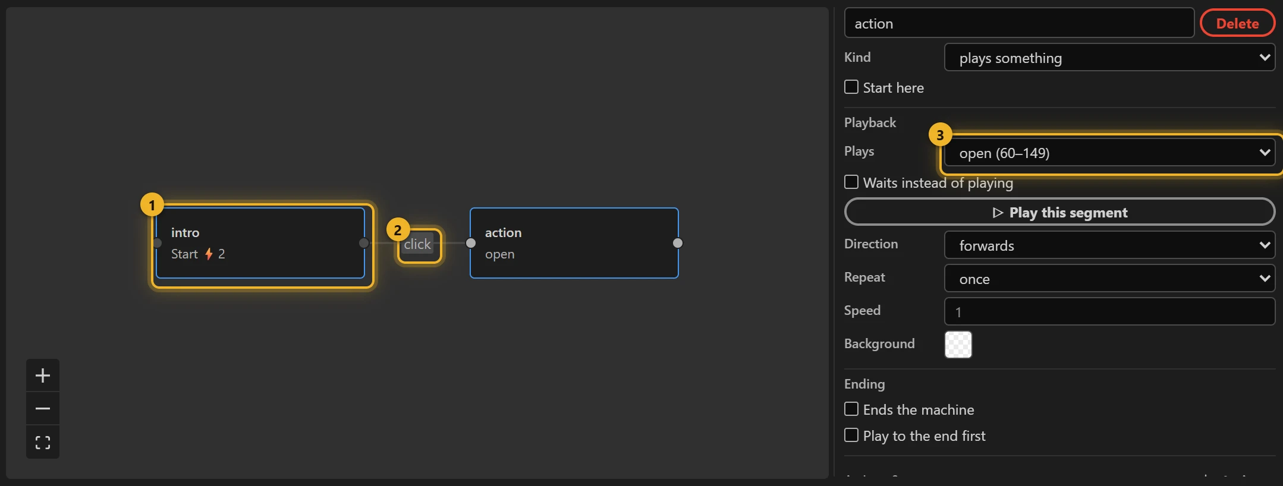Screen dimensions: 1283x486
Task: Play this segment
Action: pos(1059,212)
